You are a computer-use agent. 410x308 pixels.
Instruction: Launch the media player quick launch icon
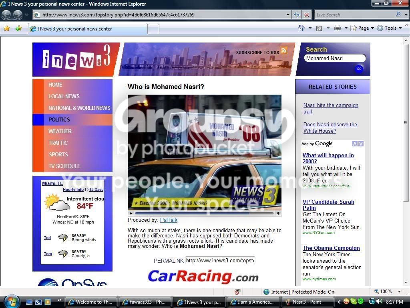48,302
